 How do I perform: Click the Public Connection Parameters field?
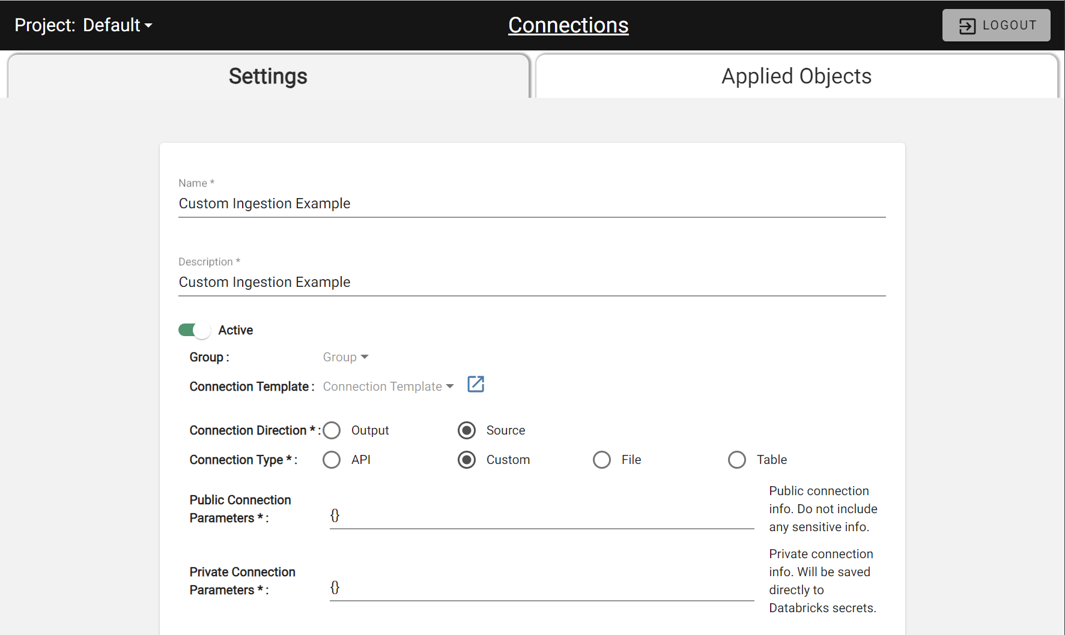point(542,516)
